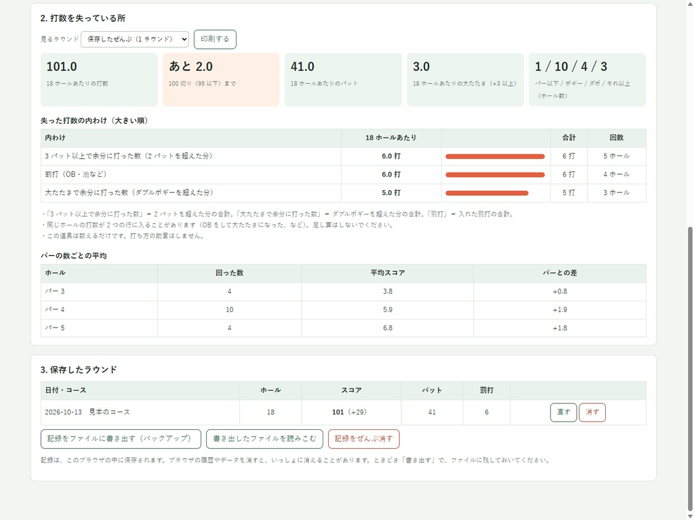Image resolution: width=694 pixels, height=520 pixels.
Task: Click the 2026-10-13 見本のコース round entry
Action: [87, 412]
